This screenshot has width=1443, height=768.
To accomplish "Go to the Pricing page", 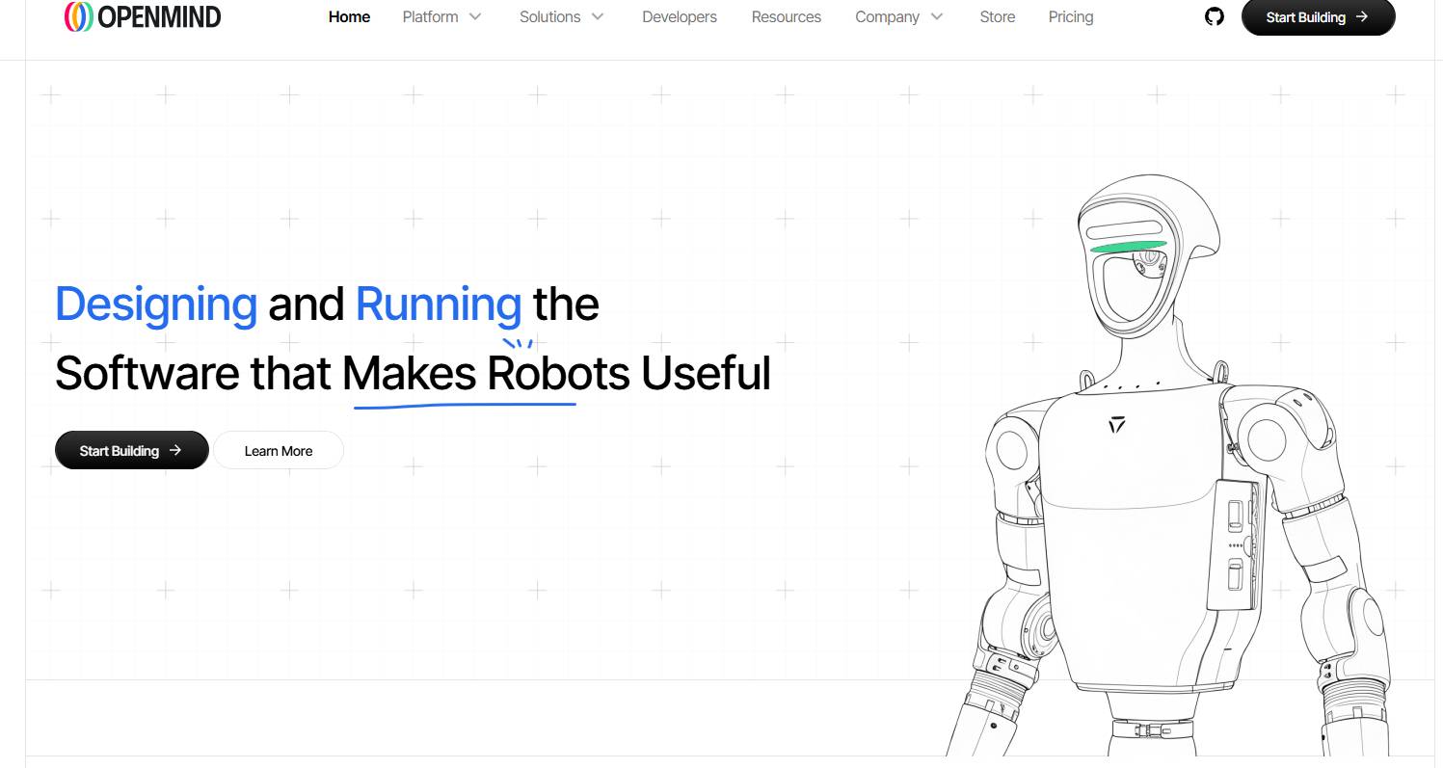I will 1071,16.
